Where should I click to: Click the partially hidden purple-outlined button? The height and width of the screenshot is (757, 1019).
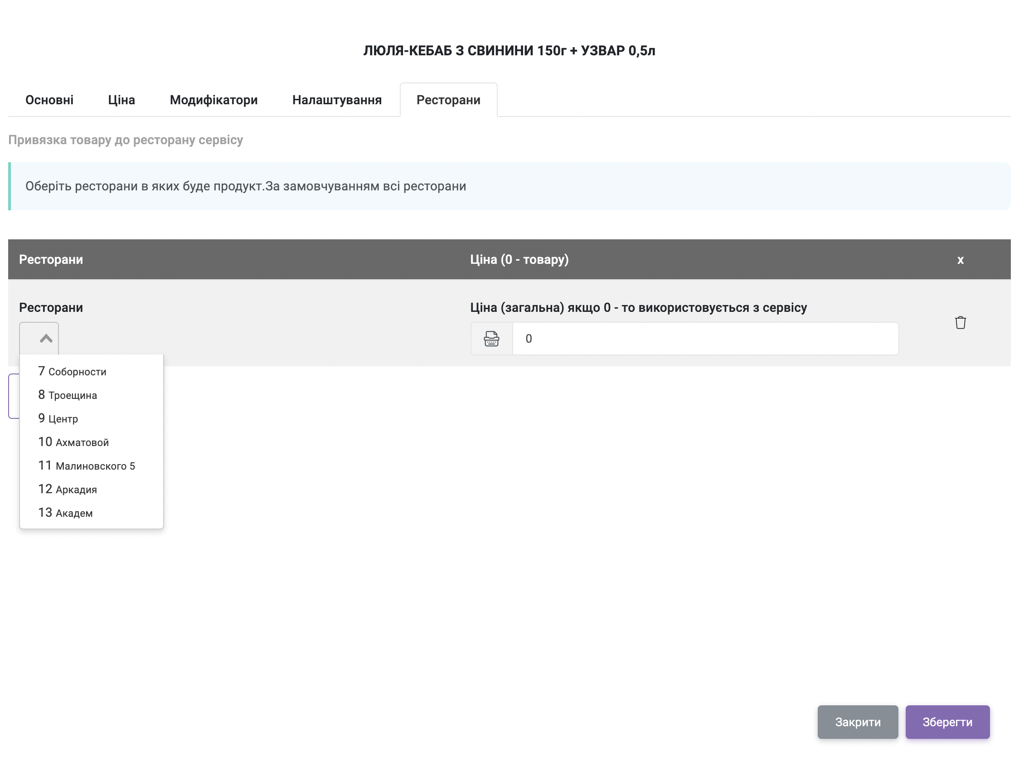point(13,396)
